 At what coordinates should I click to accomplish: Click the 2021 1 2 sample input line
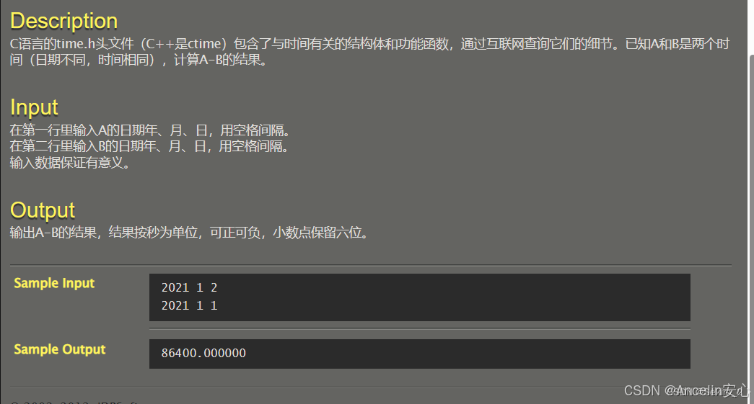click(x=190, y=287)
